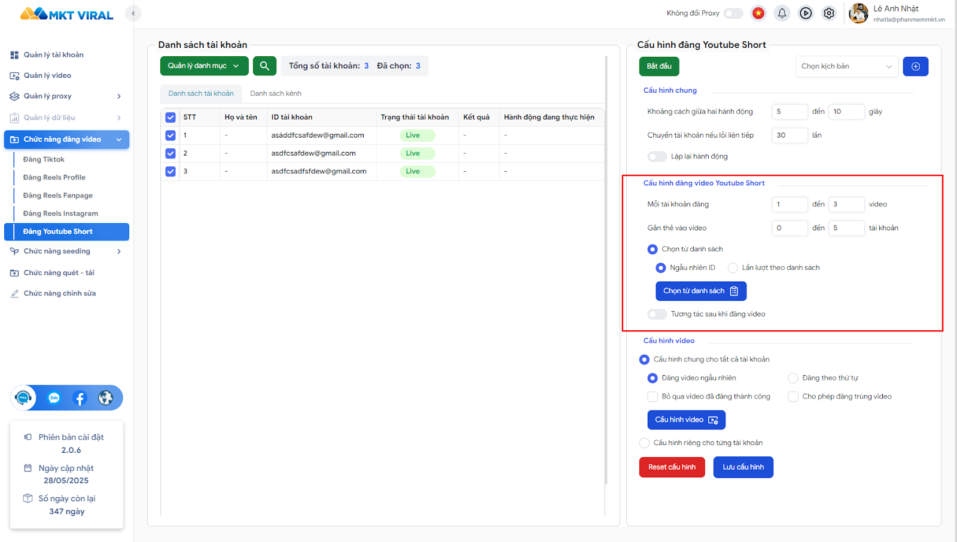Click the Trạng thái tài khoản column header

(x=415, y=117)
